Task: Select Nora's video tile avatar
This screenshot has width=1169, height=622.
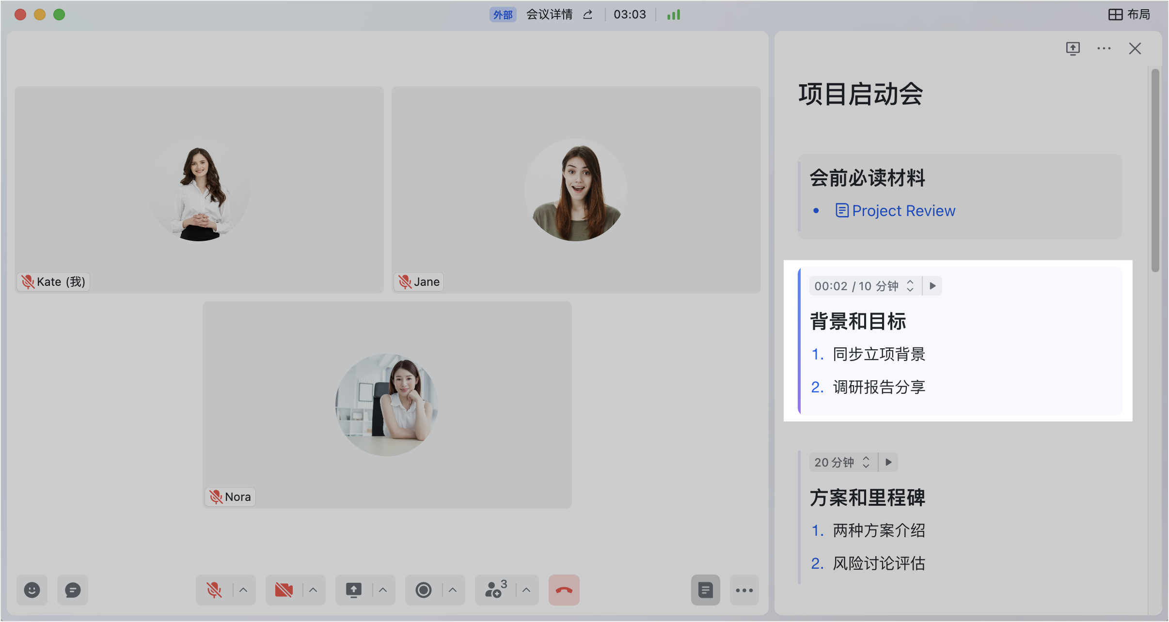Action: click(x=387, y=405)
